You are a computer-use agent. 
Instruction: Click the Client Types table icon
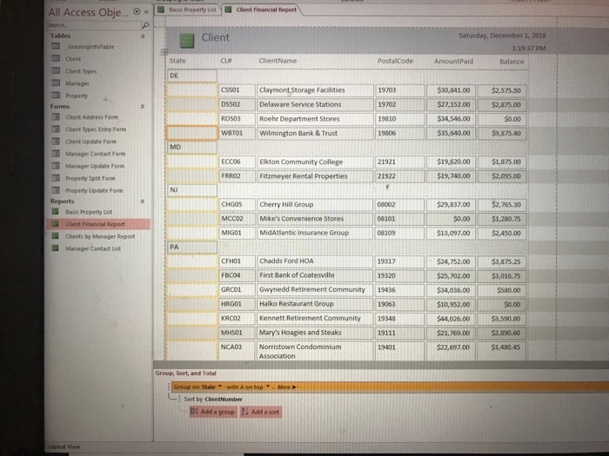56,71
